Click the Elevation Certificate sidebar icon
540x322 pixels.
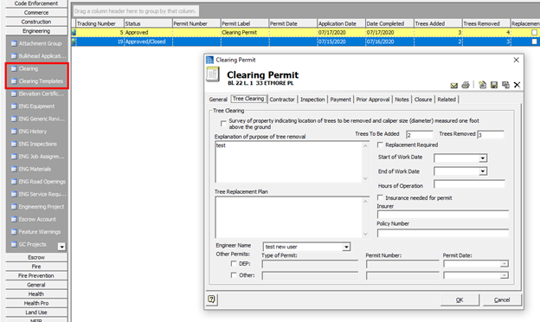[x=14, y=94]
